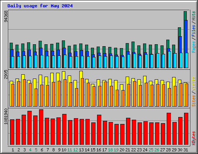The width and height of the screenshot is (198, 154).
Task: Click the red KBytes bar for day 28
Action: (x=169, y=129)
